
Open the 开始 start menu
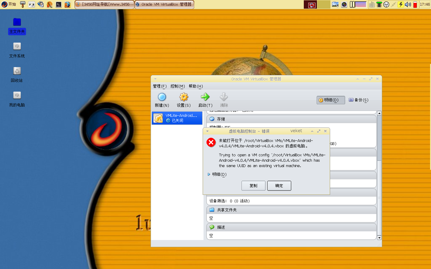9,4
